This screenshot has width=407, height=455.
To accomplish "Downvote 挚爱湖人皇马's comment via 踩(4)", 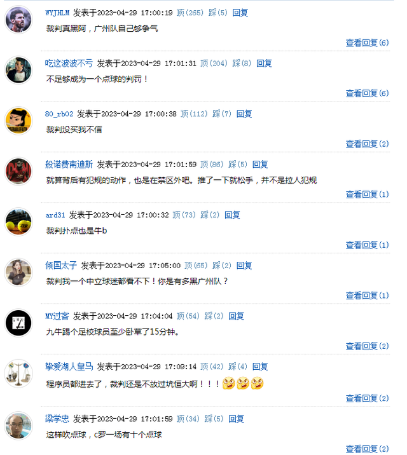I will click(237, 367).
